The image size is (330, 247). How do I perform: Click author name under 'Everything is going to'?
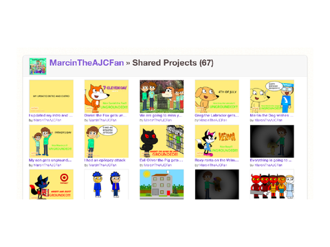click(269, 165)
